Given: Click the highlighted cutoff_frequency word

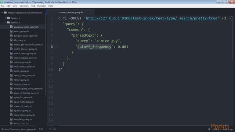Looking at the screenshot, I should coord(94,47).
